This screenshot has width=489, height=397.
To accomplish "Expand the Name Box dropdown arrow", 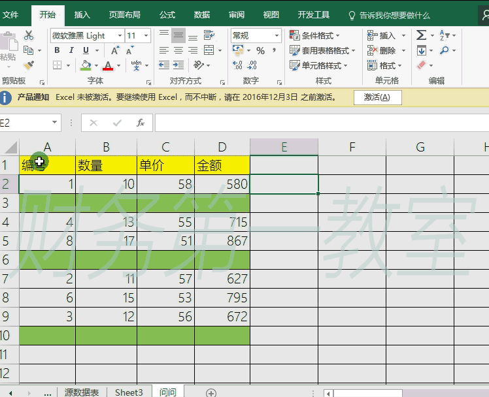I will [x=54, y=122].
